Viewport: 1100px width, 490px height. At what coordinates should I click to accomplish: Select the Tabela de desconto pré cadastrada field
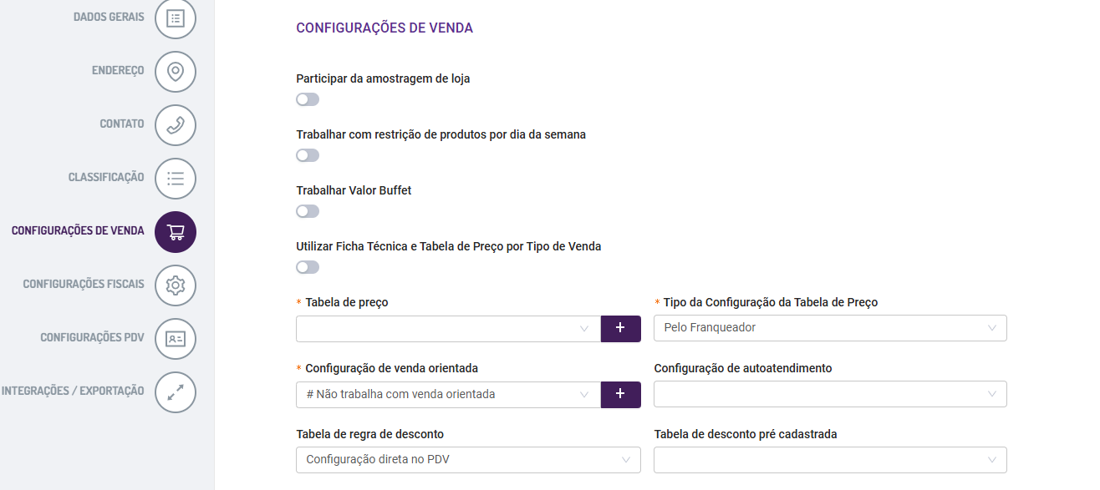(x=830, y=460)
